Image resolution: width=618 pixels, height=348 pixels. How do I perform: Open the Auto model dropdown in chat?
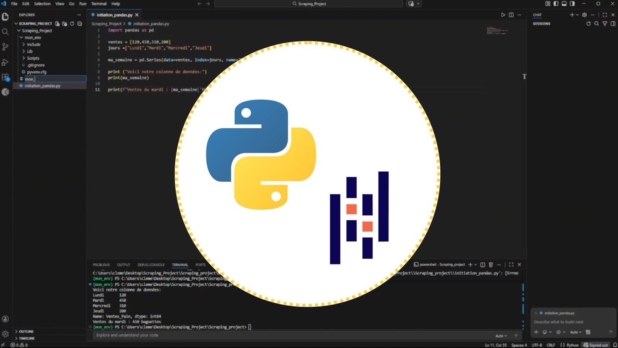(576, 332)
